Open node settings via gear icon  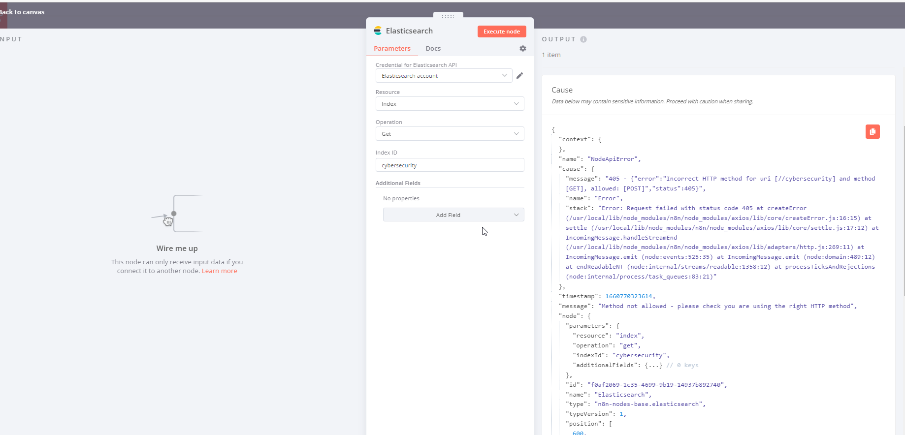point(522,49)
